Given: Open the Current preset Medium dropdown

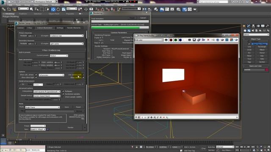Looking at the screenshot, I should point(59,56).
